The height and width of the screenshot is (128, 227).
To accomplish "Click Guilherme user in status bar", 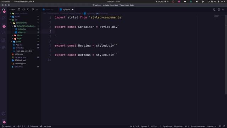I will pos(33,127).
